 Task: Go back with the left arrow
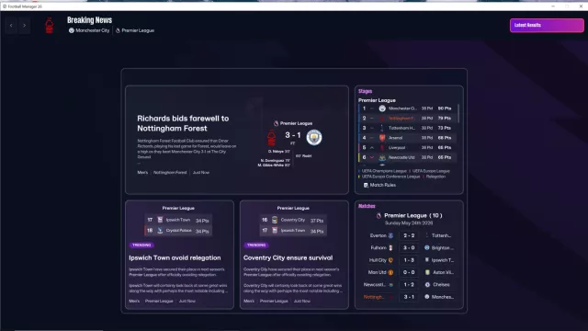click(x=11, y=26)
